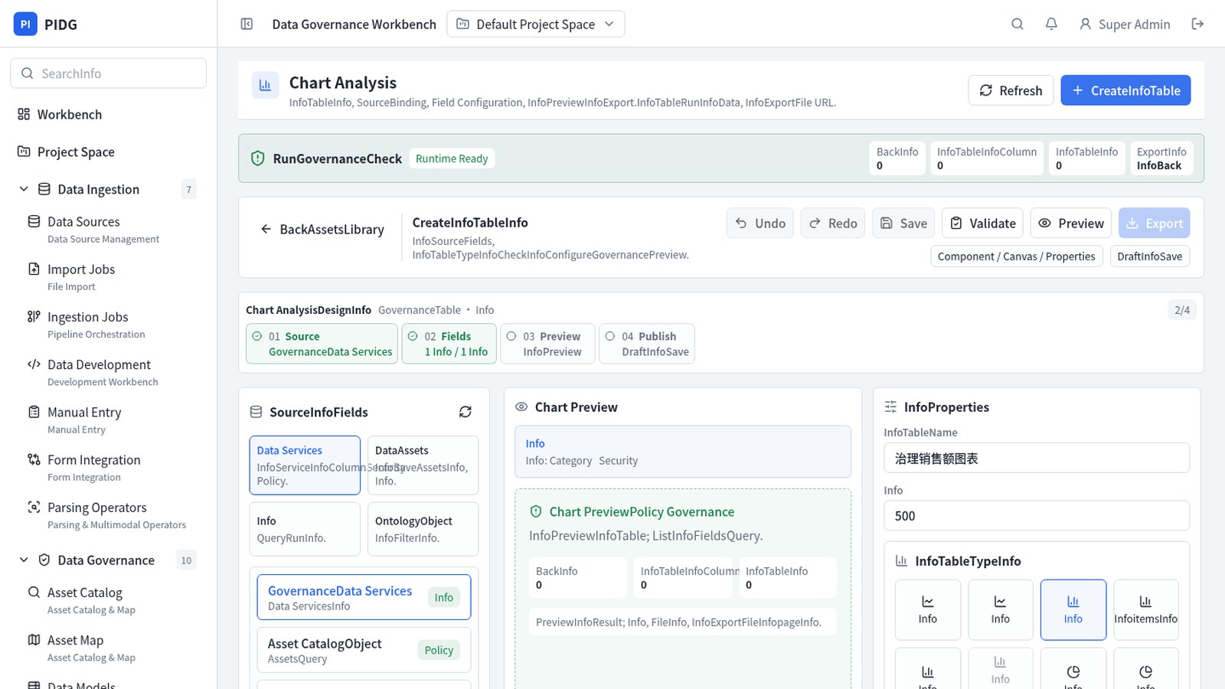The image size is (1225, 689).
Task: Click the logout arrow icon
Action: [1197, 24]
